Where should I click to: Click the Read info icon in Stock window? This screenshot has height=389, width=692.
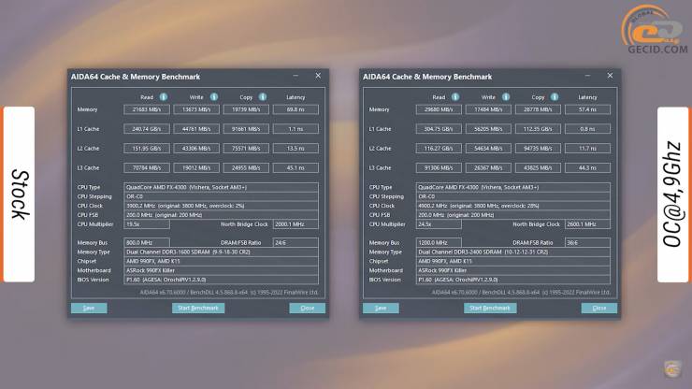pos(164,97)
